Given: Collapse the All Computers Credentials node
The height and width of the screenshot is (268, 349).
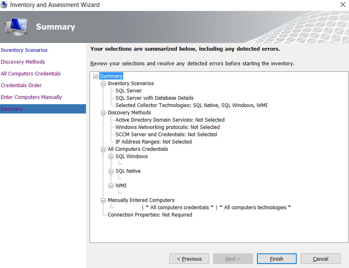Looking at the screenshot, I should [x=103, y=149].
